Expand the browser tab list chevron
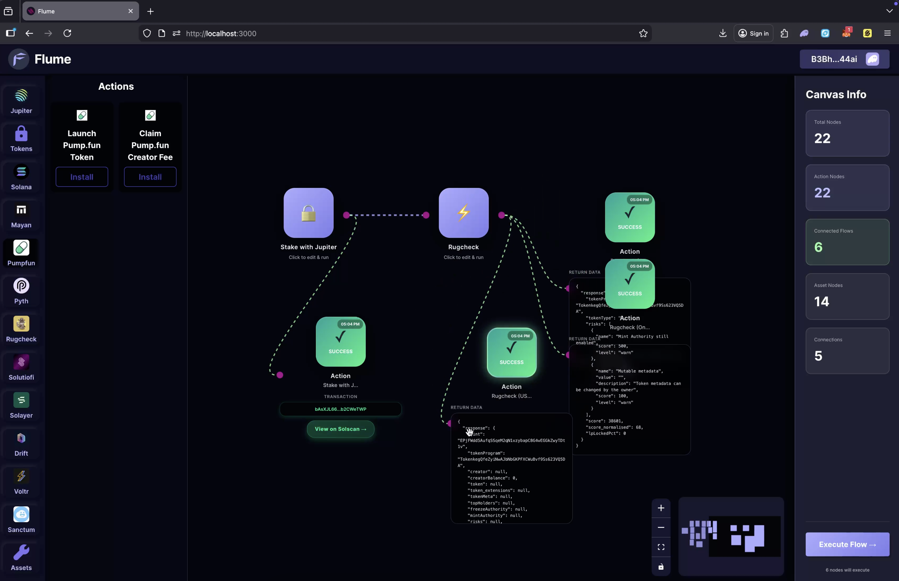899x581 pixels. [x=889, y=11]
